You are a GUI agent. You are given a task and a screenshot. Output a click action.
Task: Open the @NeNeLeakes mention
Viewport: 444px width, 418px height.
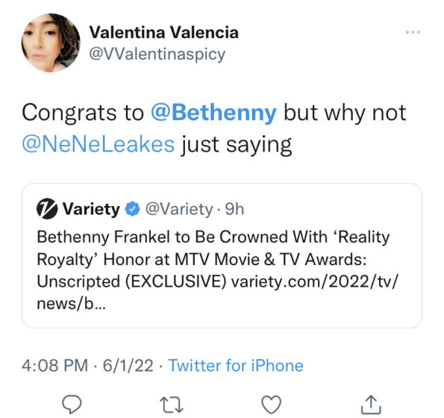(99, 144)
